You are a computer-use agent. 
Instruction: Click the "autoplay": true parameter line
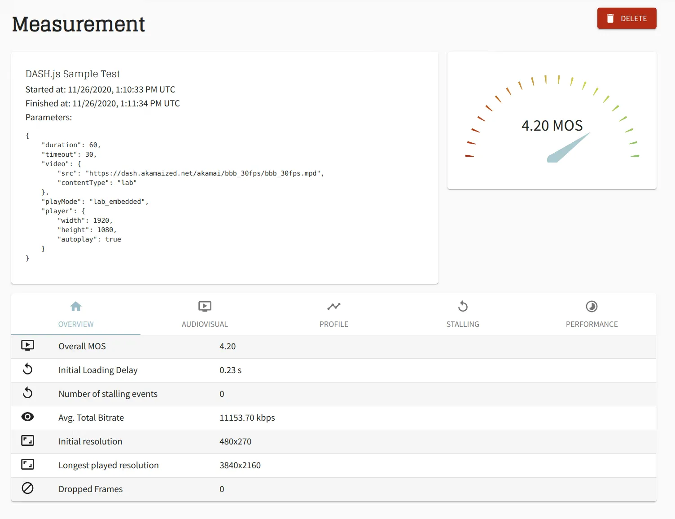coord(89,239)
